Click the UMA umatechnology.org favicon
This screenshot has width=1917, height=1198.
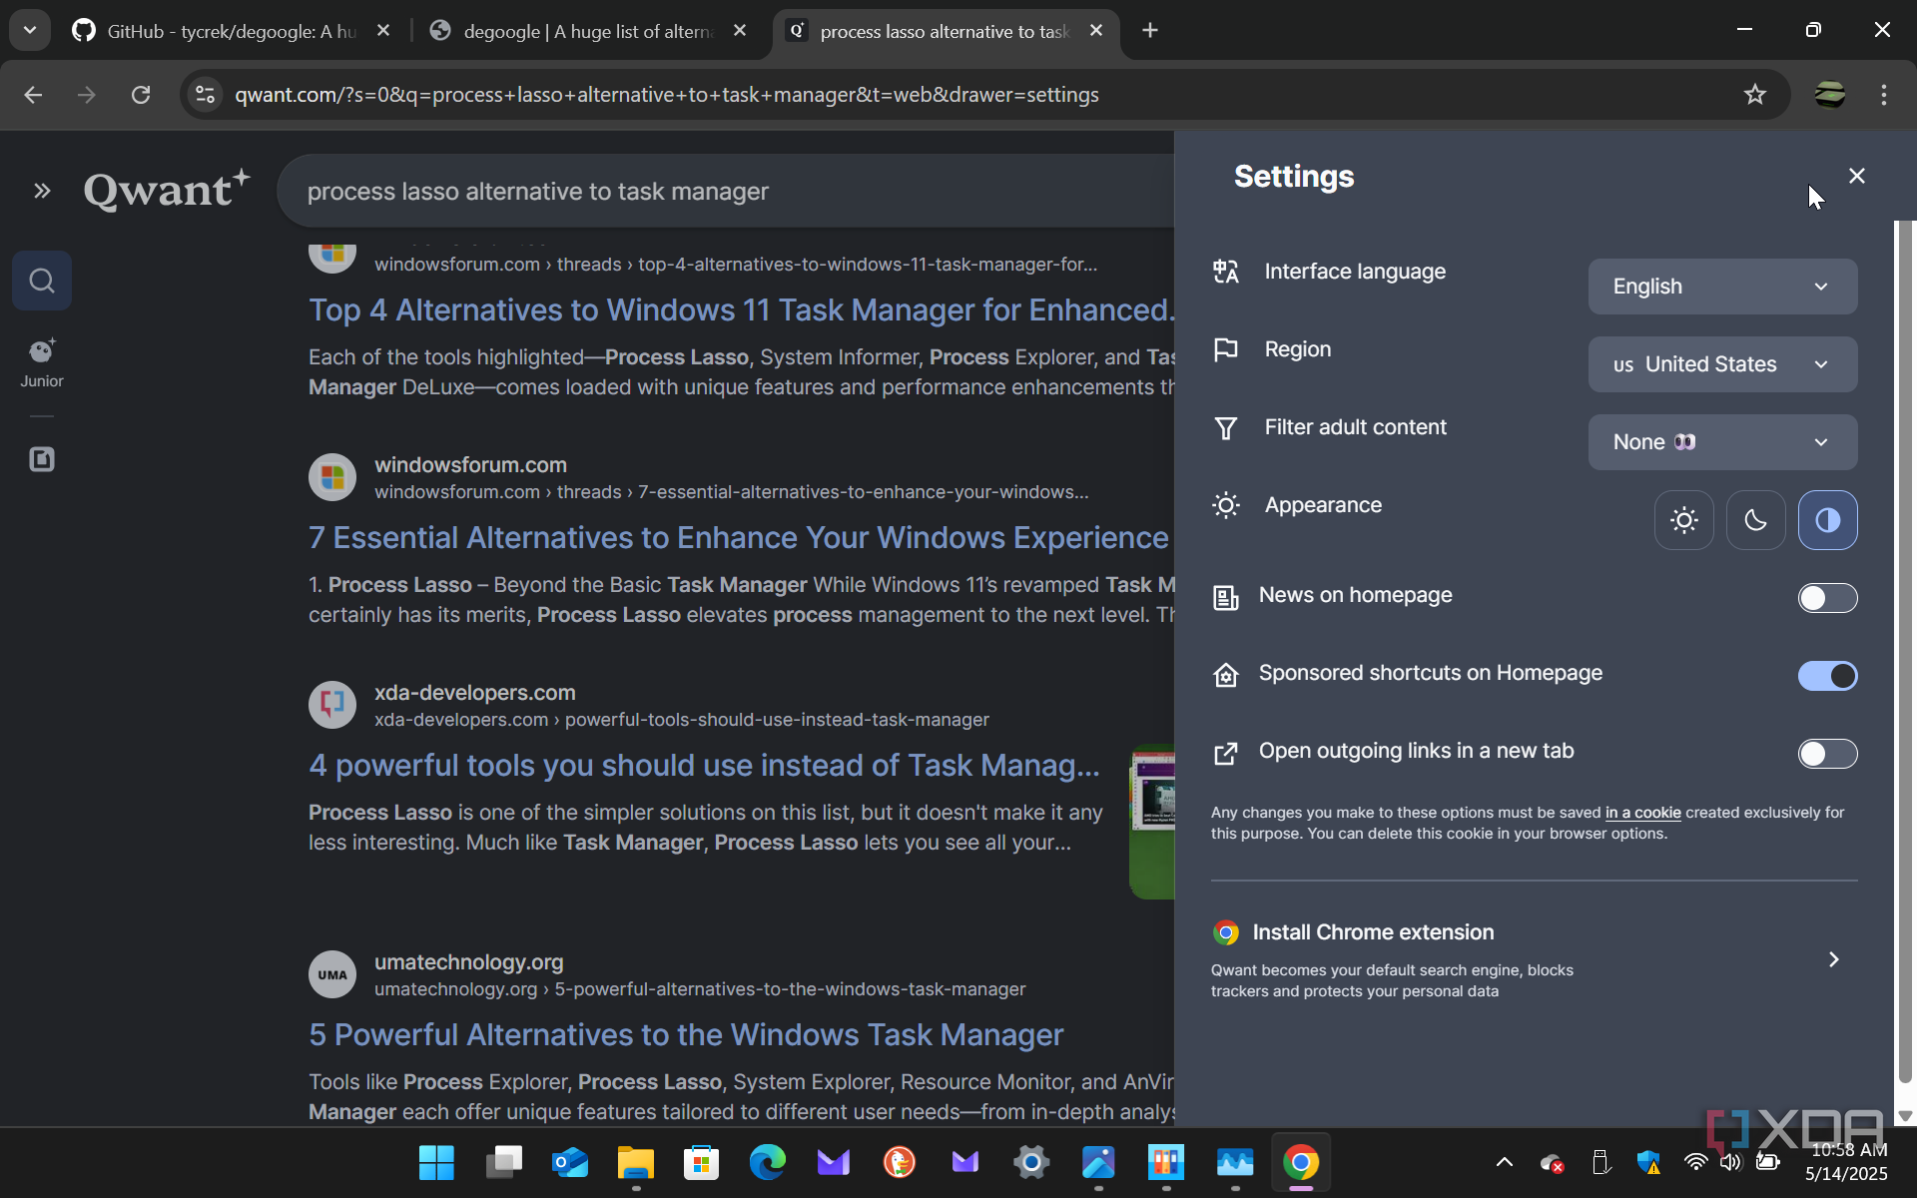pos(332,974)
